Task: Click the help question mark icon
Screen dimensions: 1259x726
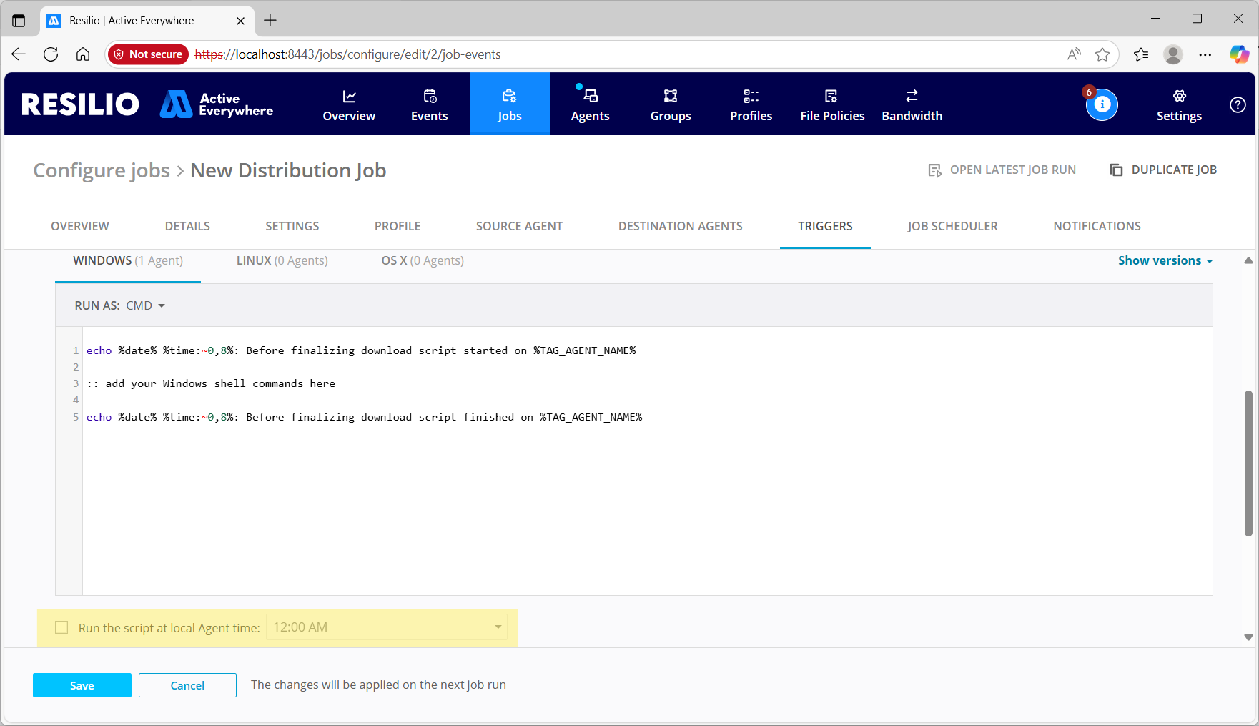Action: (1238, 104)
